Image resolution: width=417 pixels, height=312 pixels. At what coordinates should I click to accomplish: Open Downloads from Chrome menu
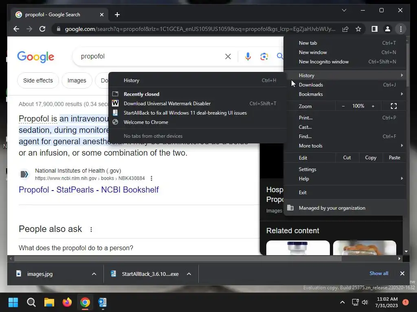(345, 84)
